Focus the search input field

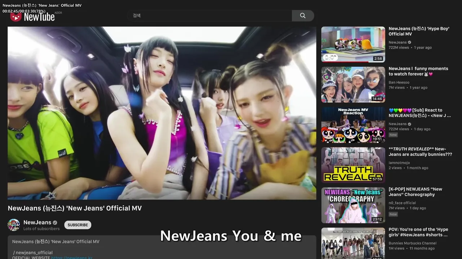click(x=210, y=15)
